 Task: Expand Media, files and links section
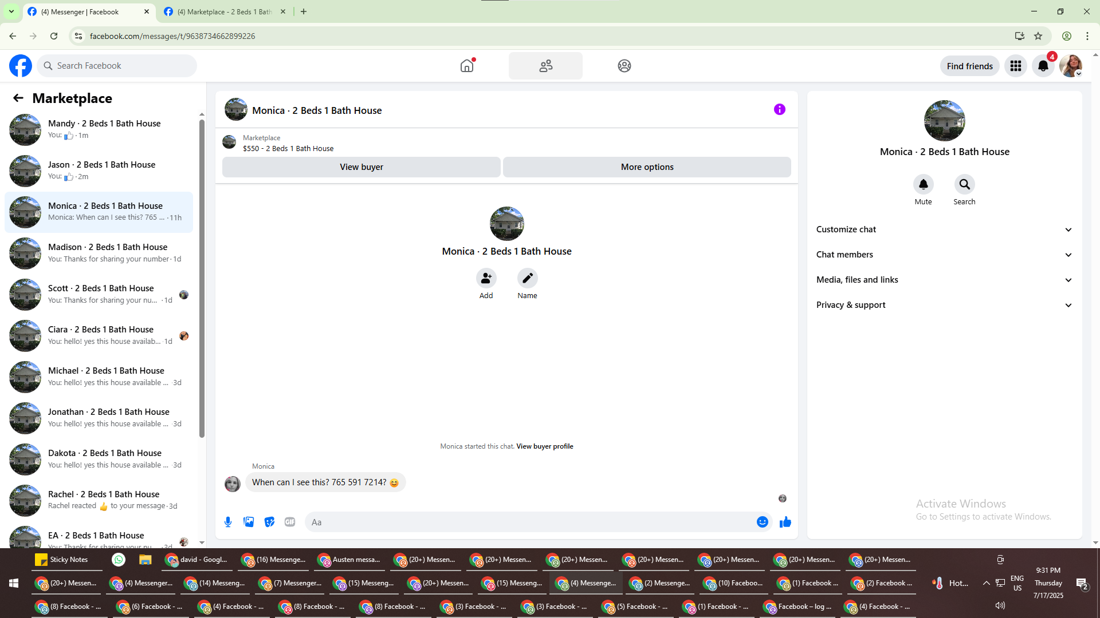(944, 280)
